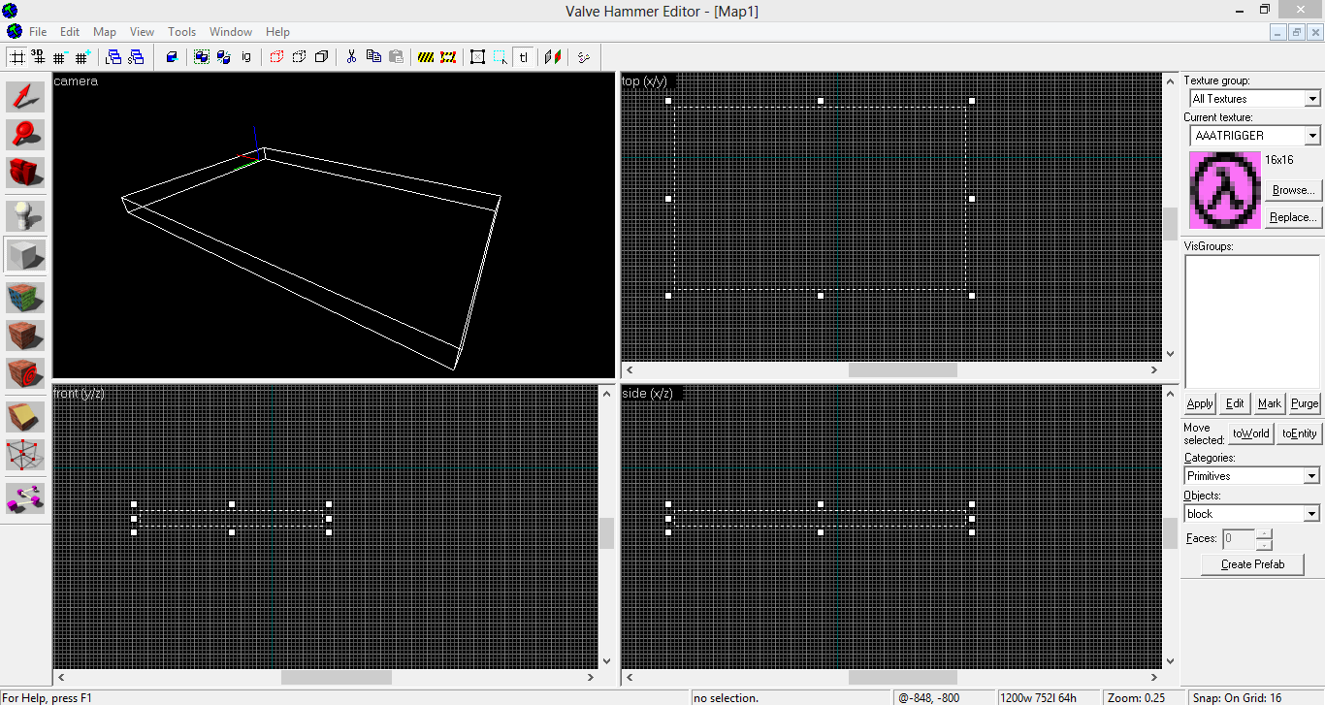This screenshot has height=705, width=1325.
Task: Click the carve with selected objects icon
Action: [172, 57]
